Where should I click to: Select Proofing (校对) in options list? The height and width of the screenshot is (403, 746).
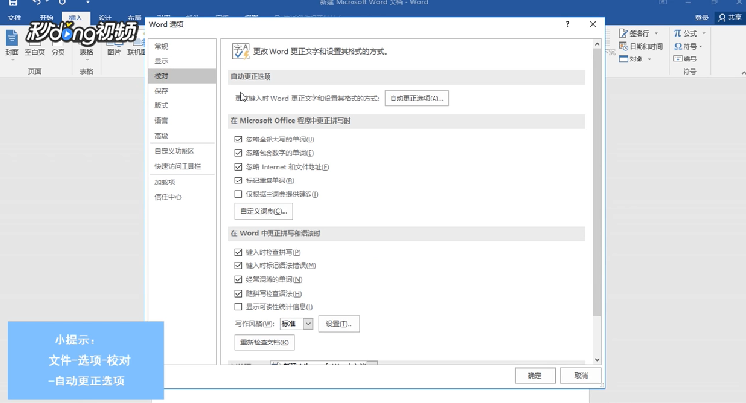click(183, 75)
